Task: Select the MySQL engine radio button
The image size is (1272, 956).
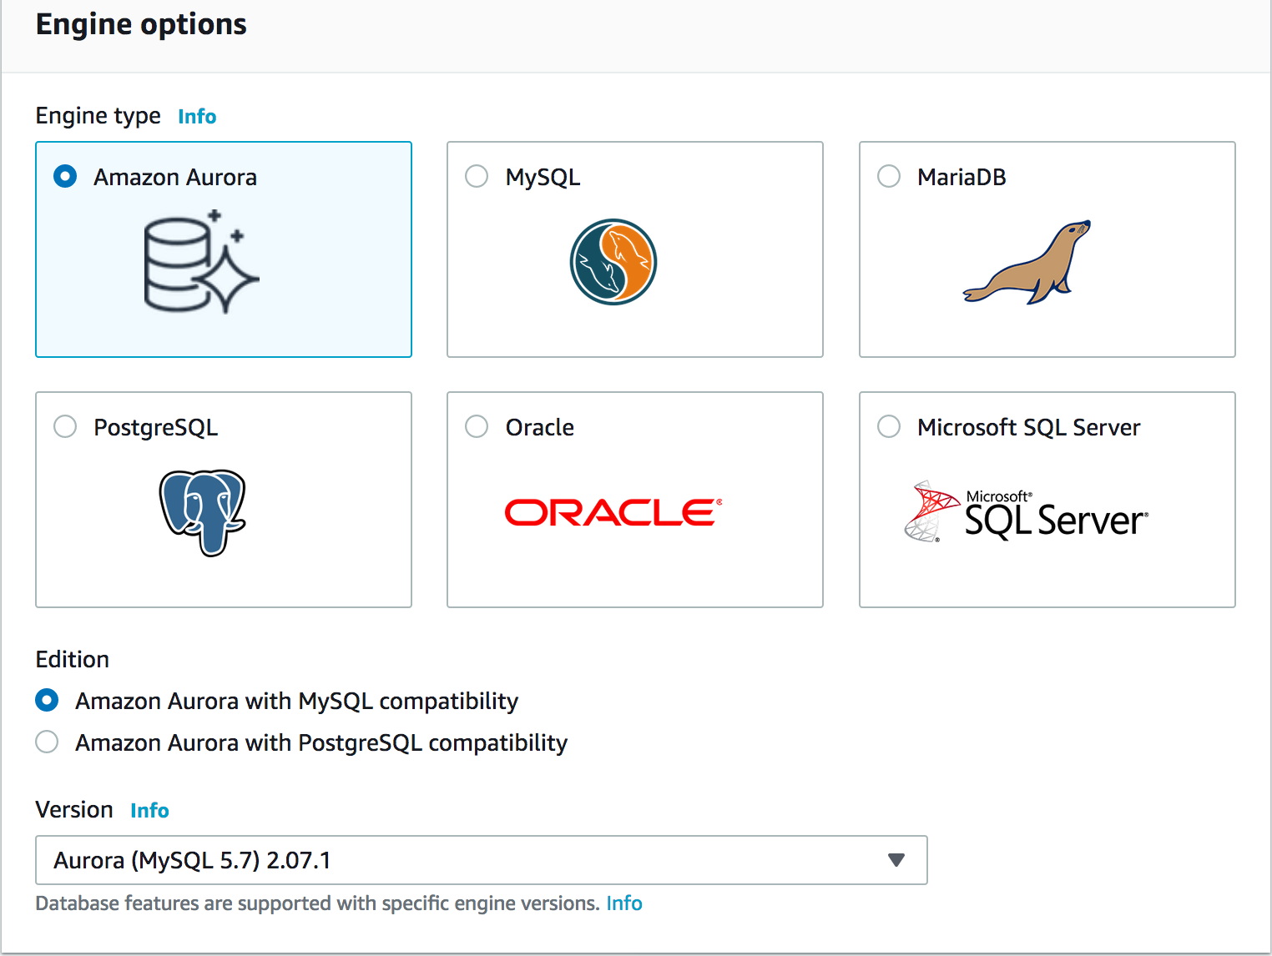Action: [477, 176]
